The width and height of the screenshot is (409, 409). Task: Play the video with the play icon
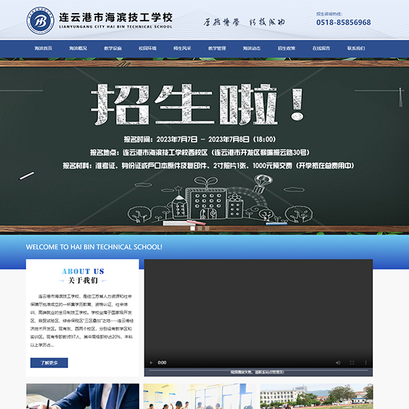[x=151, y=363]
